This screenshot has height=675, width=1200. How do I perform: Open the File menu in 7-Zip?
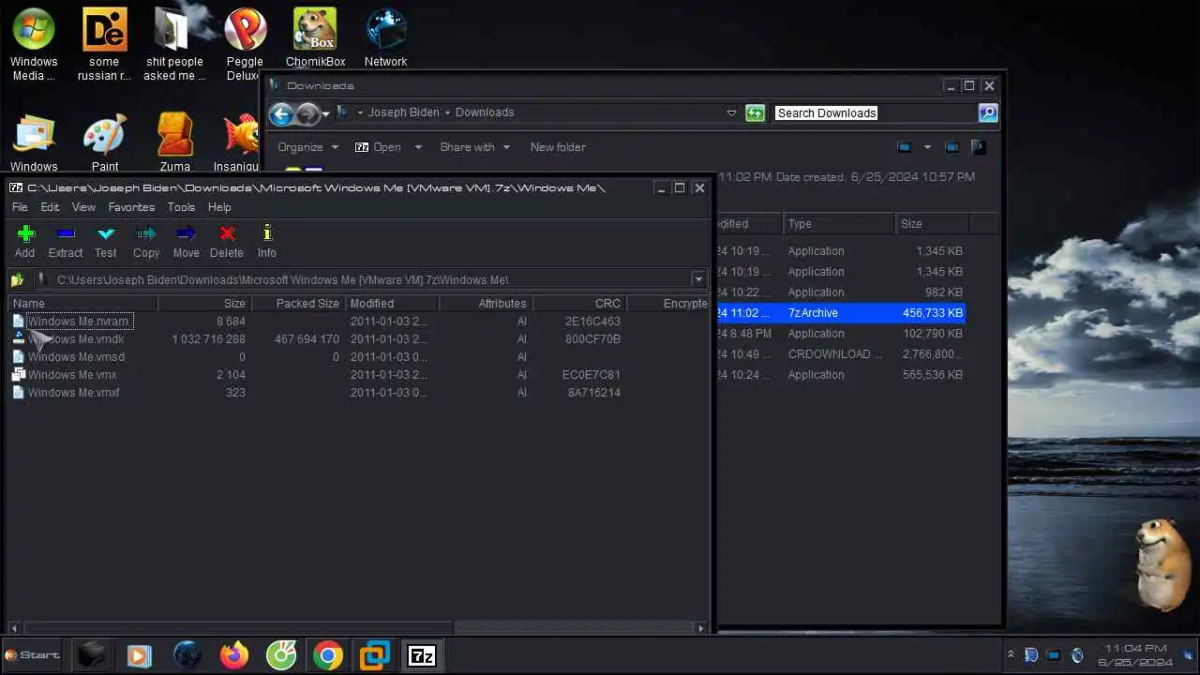(x=20, y=207)
